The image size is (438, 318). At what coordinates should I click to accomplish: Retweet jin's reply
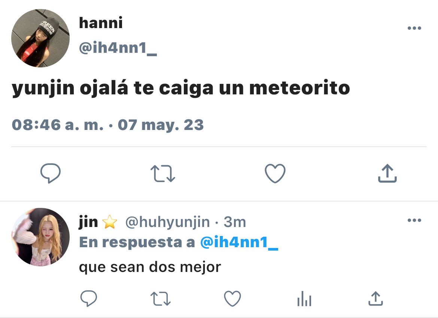click(x=161, y=299)
